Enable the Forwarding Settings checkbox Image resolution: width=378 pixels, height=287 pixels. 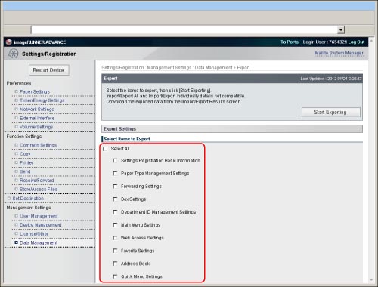(x=115, y=187)
